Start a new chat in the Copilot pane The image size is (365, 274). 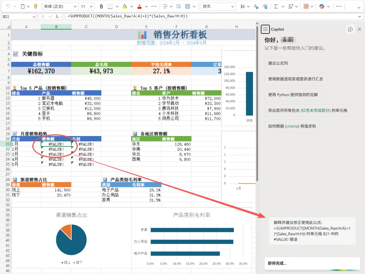click(x=350, y=29)
